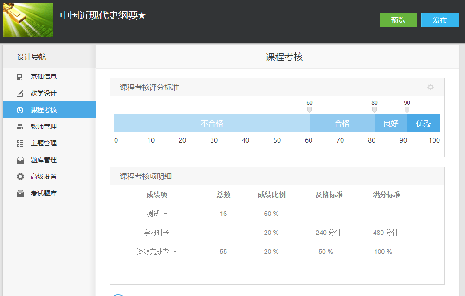Go to 题库管理 in sidebar

coord(44,160)
